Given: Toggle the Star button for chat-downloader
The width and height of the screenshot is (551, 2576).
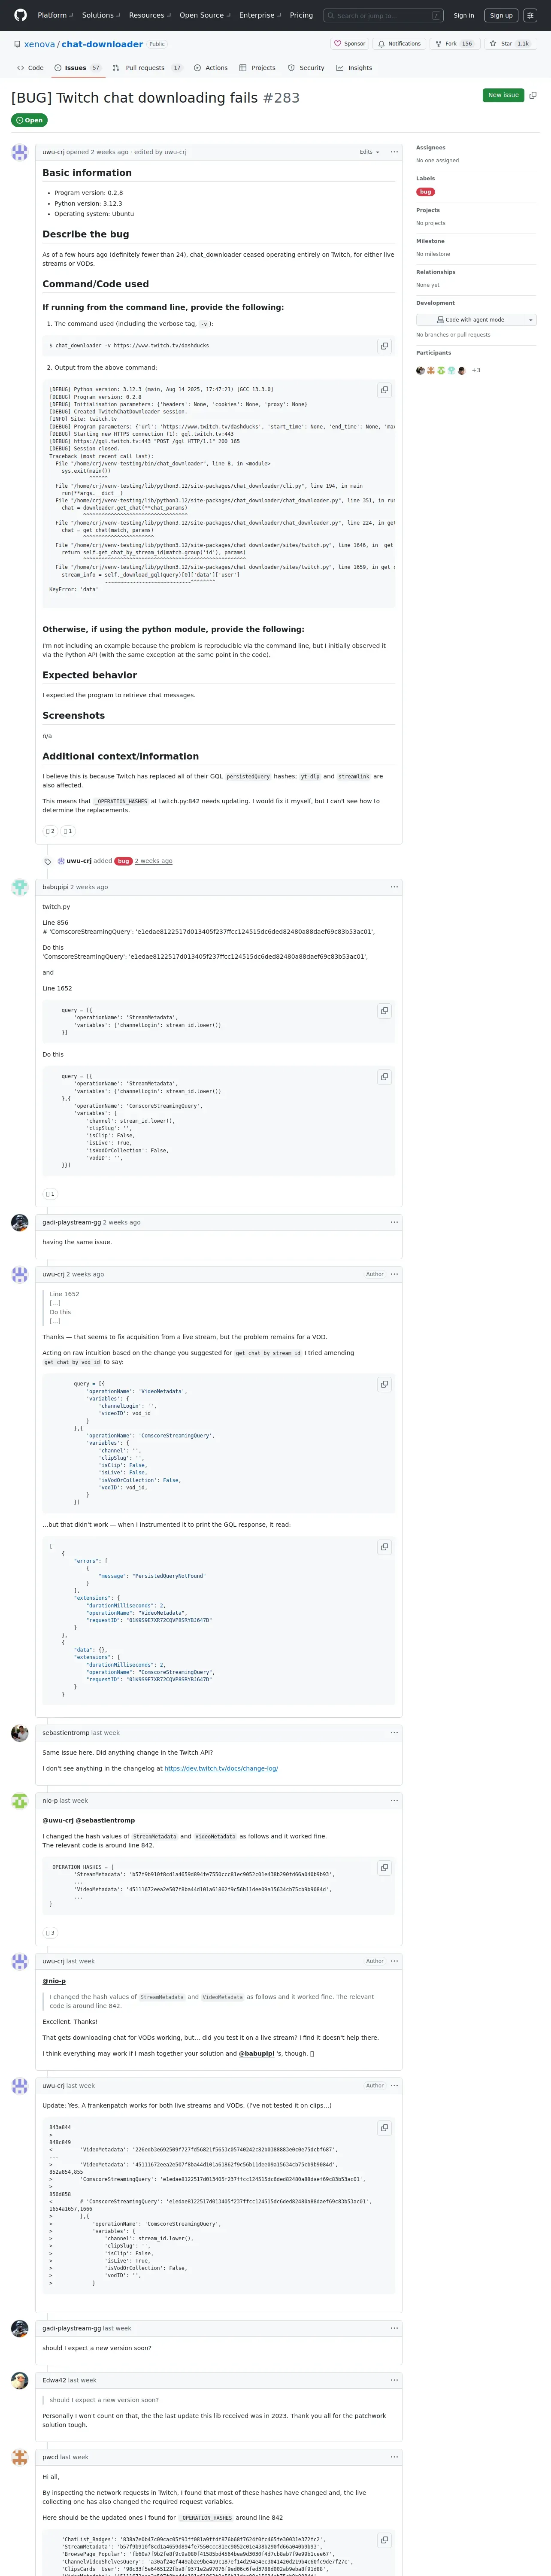Looking at the screenshot, I should (x=508, y=44).
